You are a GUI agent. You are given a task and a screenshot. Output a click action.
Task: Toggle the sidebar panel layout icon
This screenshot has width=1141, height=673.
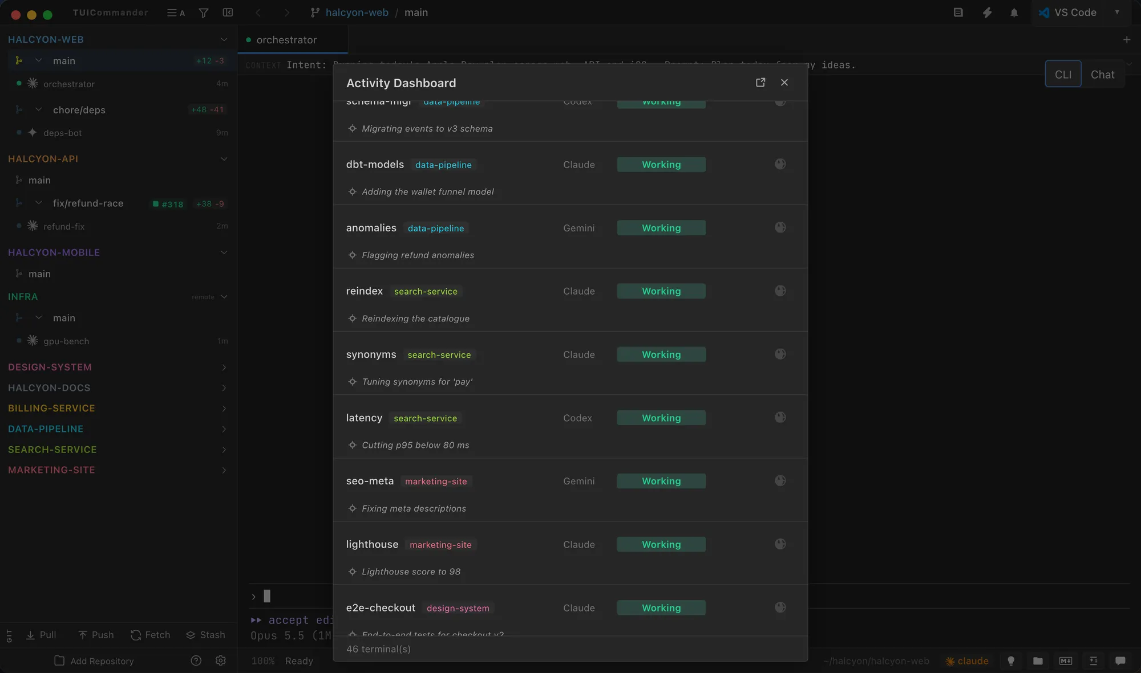click(228, 13)
